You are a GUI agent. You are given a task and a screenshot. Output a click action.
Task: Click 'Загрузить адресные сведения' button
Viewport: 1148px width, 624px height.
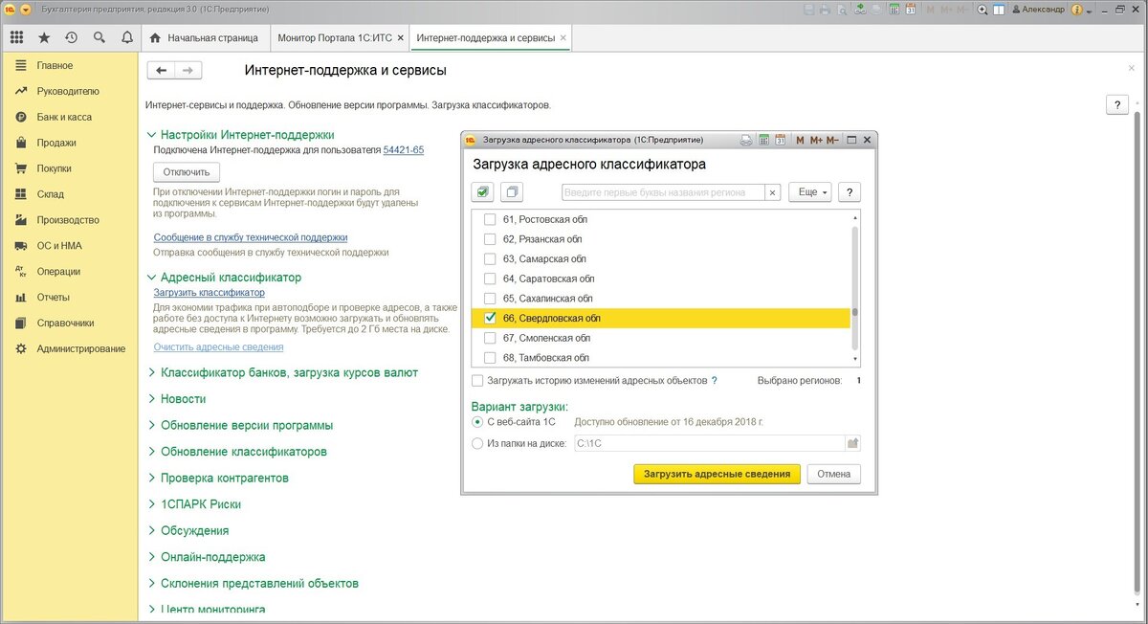point(717,474)
